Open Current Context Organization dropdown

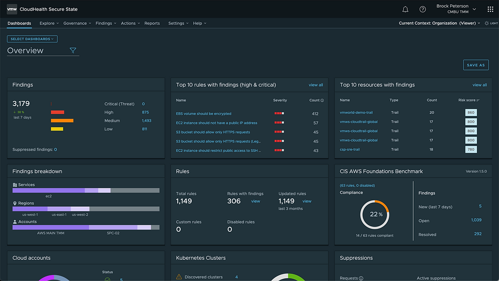440,23
